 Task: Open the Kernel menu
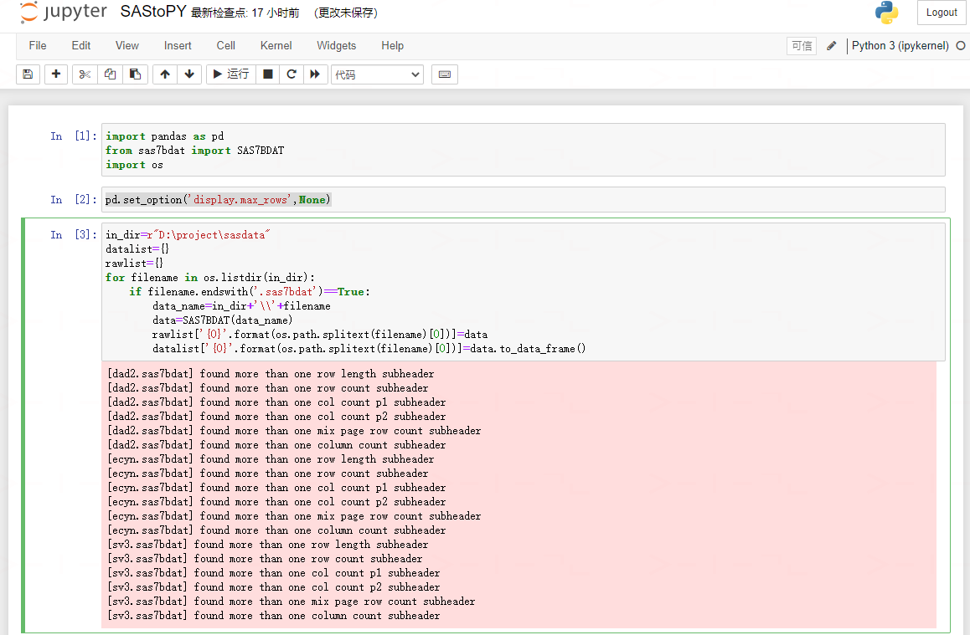276,46
